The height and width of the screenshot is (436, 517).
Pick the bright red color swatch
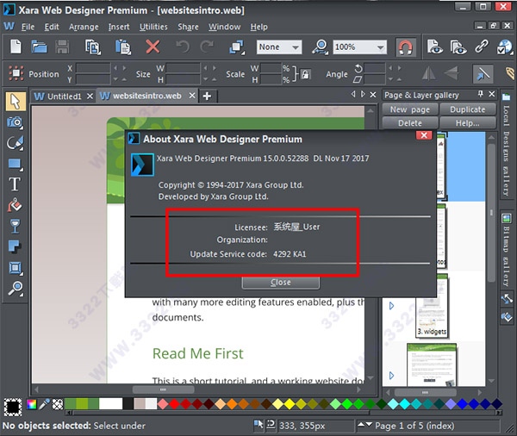[174, 404]
